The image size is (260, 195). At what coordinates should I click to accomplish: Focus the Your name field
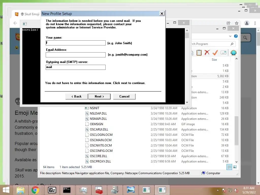tap(76, 43)
